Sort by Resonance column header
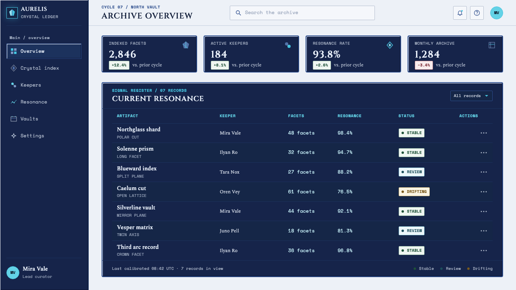 click(x=350, y=116)
